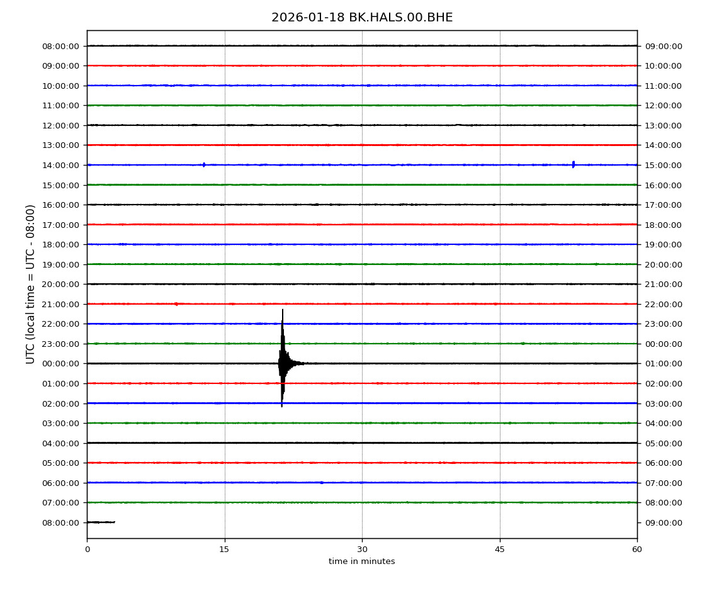Click the short partial black trace in the last row
The image size is (724, 598).
pos(101,522)
